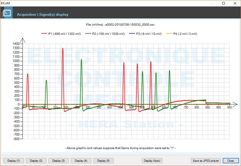241x166 pixels.
Task: Select P1 (-695 mV / 1302 mV) legend text
Action: point(65,34)
